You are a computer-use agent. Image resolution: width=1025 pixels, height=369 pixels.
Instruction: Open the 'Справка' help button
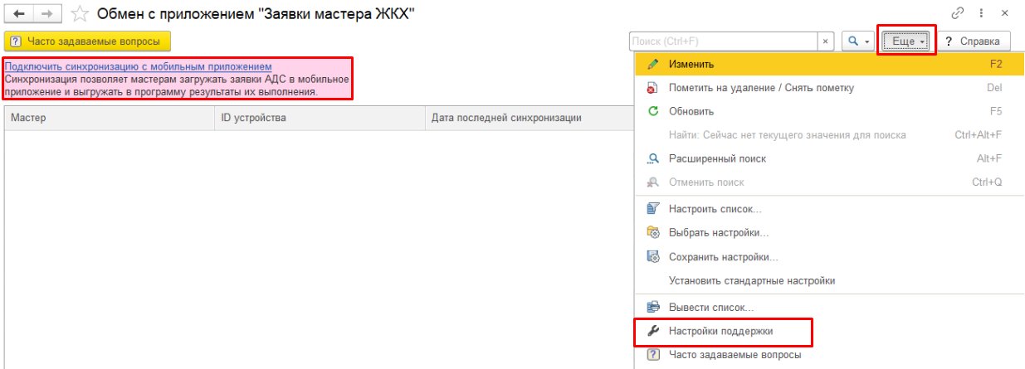(x=974, y=41)
